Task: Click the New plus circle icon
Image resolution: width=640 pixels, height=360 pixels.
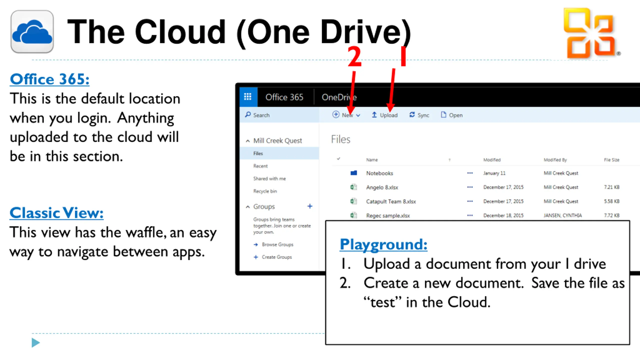Action: (x=335, y=114)
